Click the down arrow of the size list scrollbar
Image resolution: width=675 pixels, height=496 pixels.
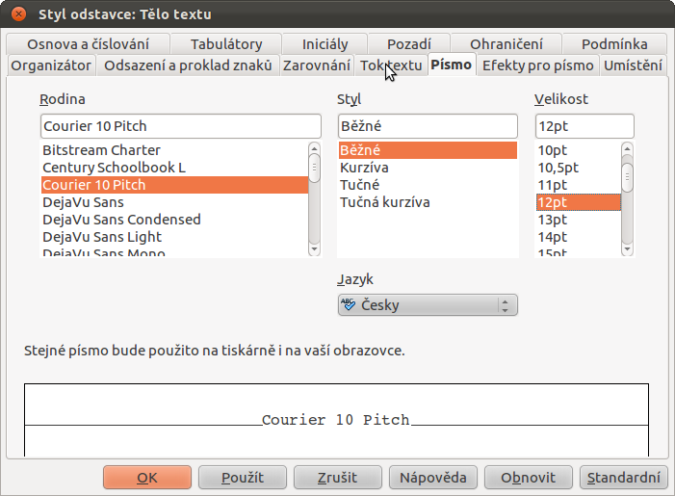627,248
